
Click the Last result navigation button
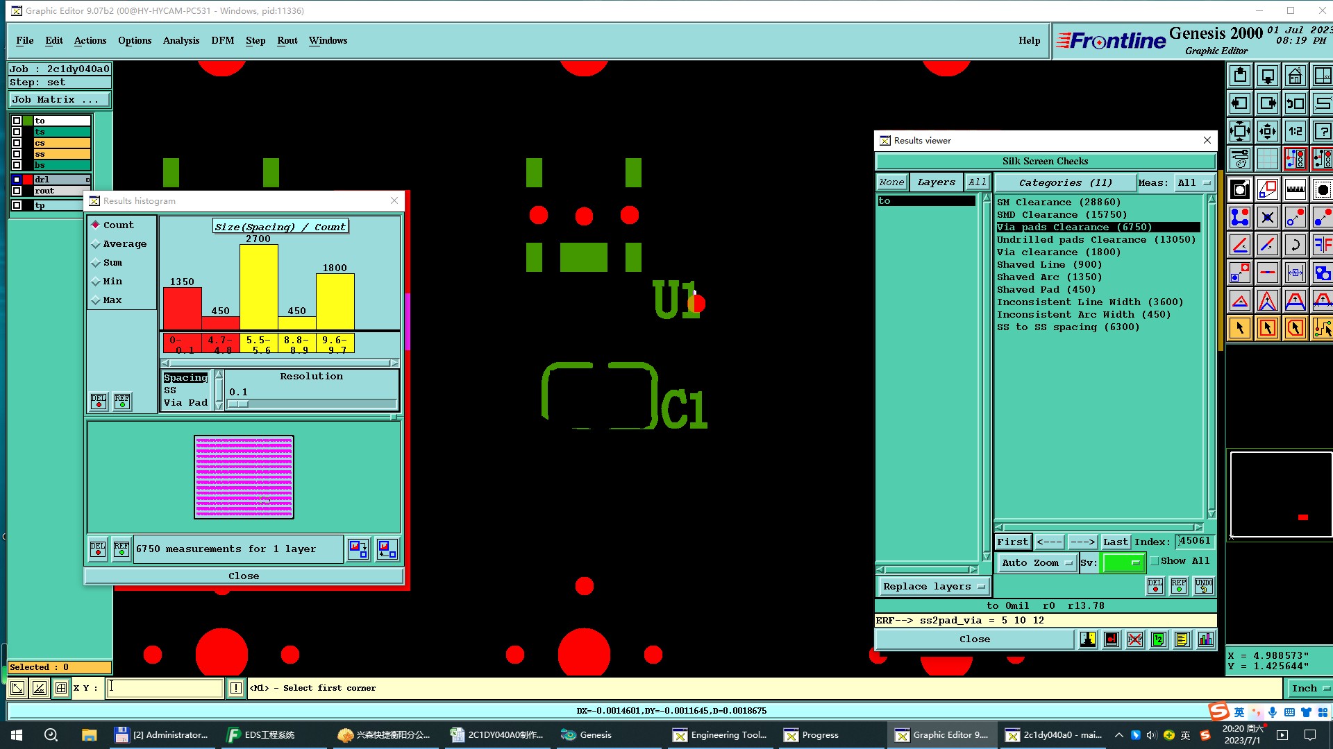pyautogui.click(x=1115, y=542)
